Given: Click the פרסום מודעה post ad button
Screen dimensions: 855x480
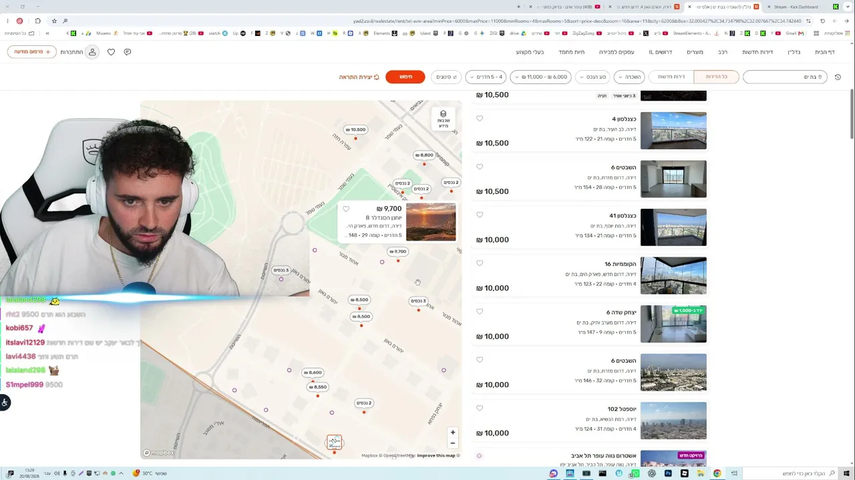Looking at the screenshot, I should [x=32, y=52].
